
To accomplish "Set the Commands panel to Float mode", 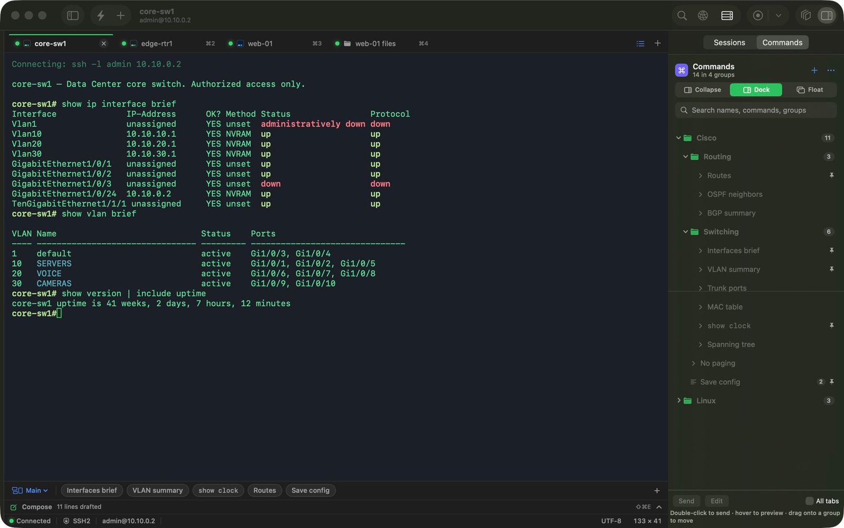I will (x=810, y=90).
